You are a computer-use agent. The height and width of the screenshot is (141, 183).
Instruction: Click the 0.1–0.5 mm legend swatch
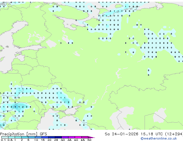click(x=5, y=137)
